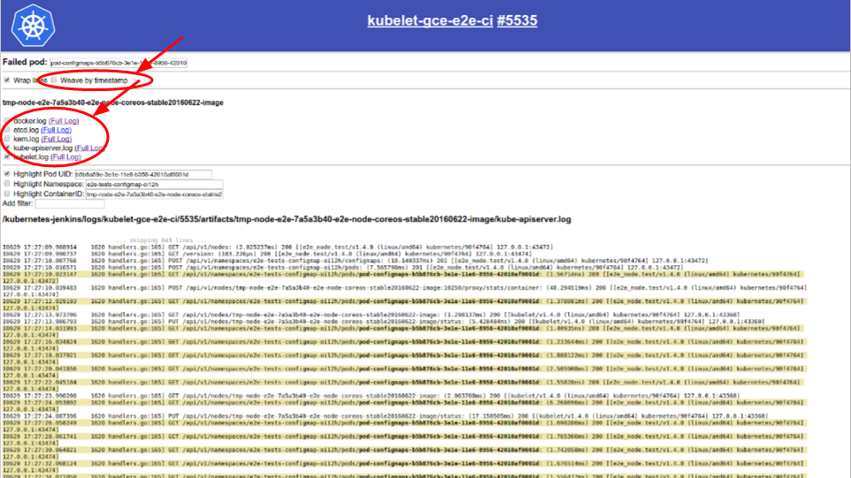The width and height of the screenshot is (851, 478).
Task: Uncheck the kube-apiserver.log checkbox
Action: point(7,148)
